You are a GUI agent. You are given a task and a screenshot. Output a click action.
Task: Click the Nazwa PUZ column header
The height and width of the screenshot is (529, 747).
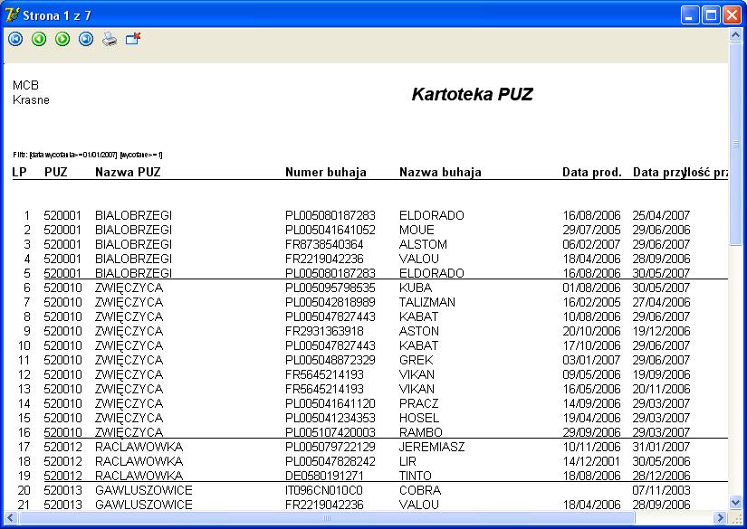click(128, 172)
